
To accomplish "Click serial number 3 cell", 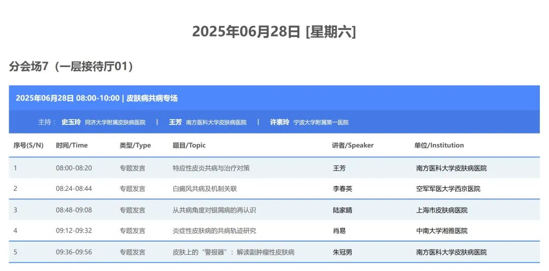I will pyautogui.click(x=15, y=210).
